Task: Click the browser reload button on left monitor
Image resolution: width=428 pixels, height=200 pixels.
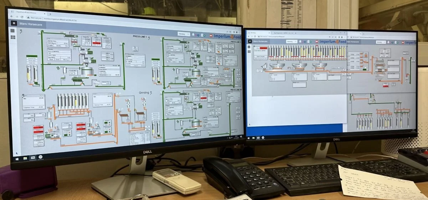Action: point(22,17)
